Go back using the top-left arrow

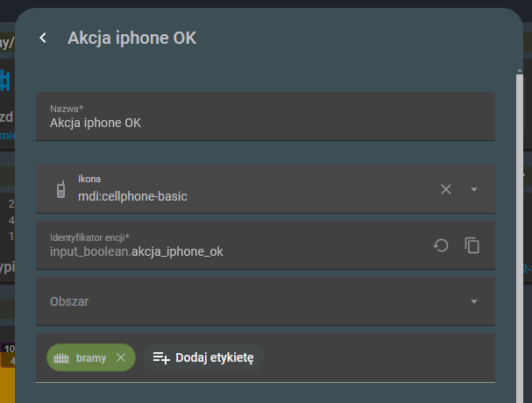pos(43,38)
